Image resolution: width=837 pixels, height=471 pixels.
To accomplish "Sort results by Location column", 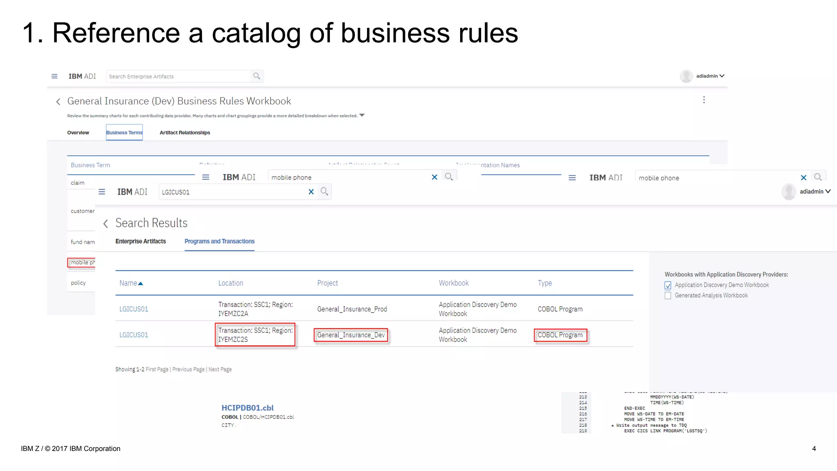I will (x=231, y=283).
